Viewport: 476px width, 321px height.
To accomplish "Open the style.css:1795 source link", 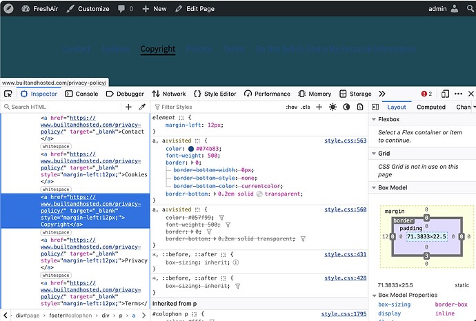I will 344,314.
